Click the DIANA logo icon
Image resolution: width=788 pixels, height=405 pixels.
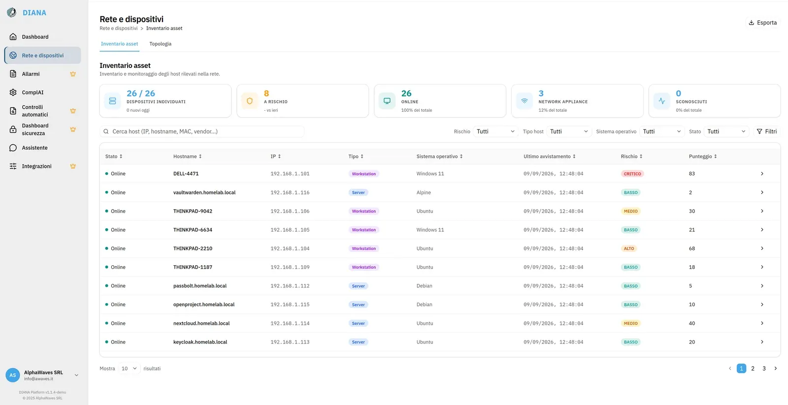[x=12, y=12]
